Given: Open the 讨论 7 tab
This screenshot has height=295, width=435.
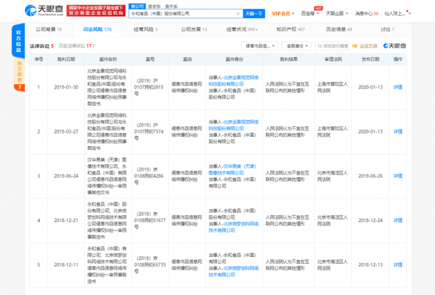Looking at the screenshot, I should [x=387, y=29].
